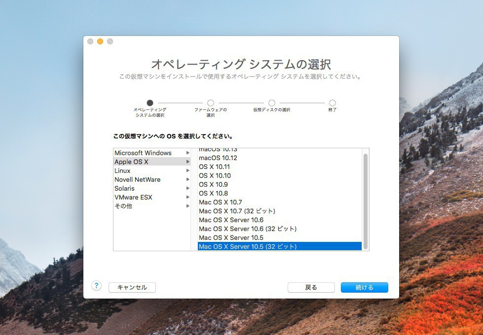
Task: Choose OS X 10.10 version
Action: [280, 176]
